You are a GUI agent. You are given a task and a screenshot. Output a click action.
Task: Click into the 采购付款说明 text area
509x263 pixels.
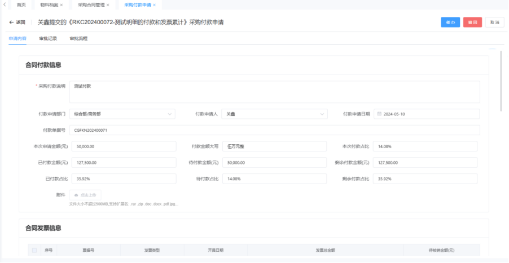(274, 92)
